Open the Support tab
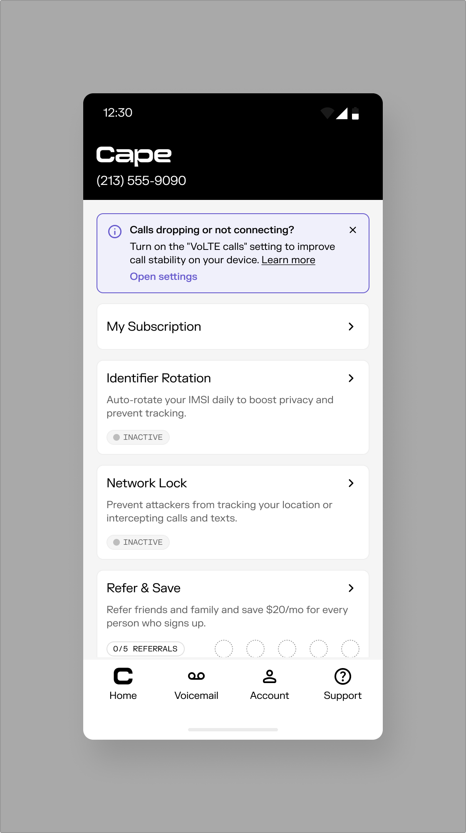Screen dimensions: 466x833 [343, 684]
